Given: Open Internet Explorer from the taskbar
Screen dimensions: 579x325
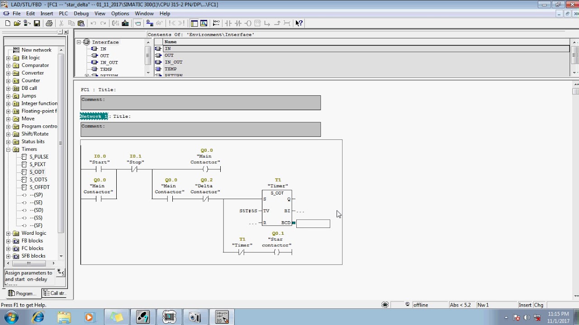Looking at the screenshot, I should pos(38,317).
